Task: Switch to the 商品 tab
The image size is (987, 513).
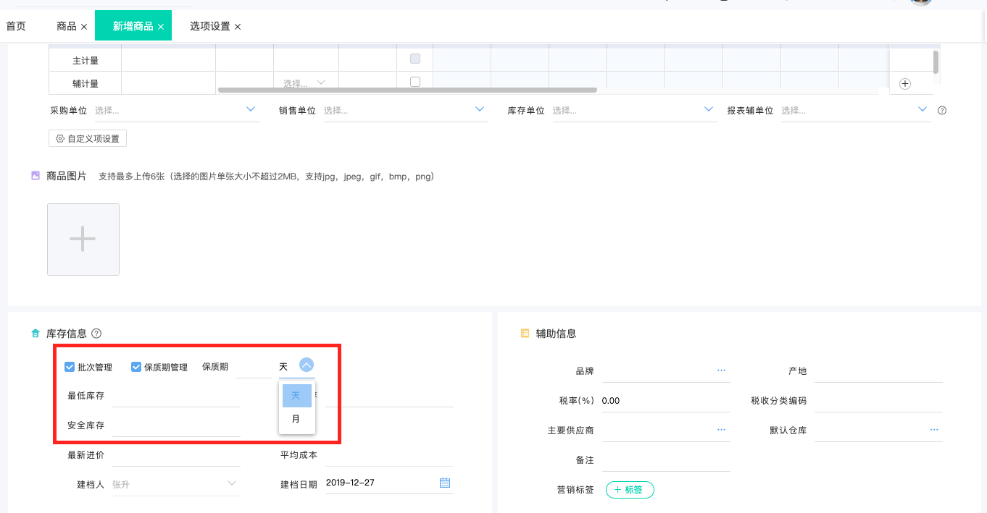Action: [67, 26]
